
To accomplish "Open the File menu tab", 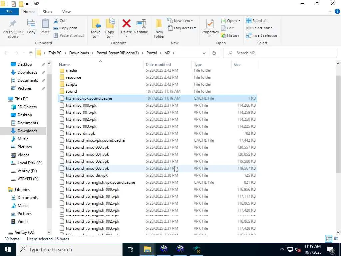I will coord(9,12).
